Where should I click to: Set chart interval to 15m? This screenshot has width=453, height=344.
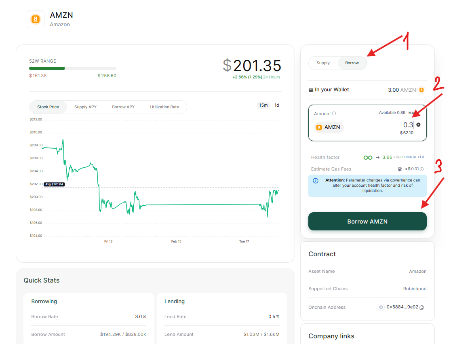(x=263, y=105)
